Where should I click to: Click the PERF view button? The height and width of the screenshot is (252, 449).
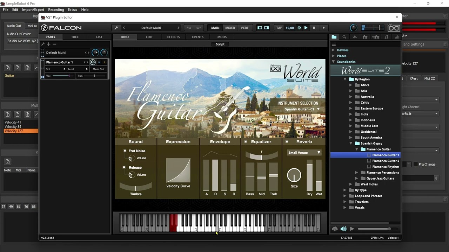click(245, 28)
